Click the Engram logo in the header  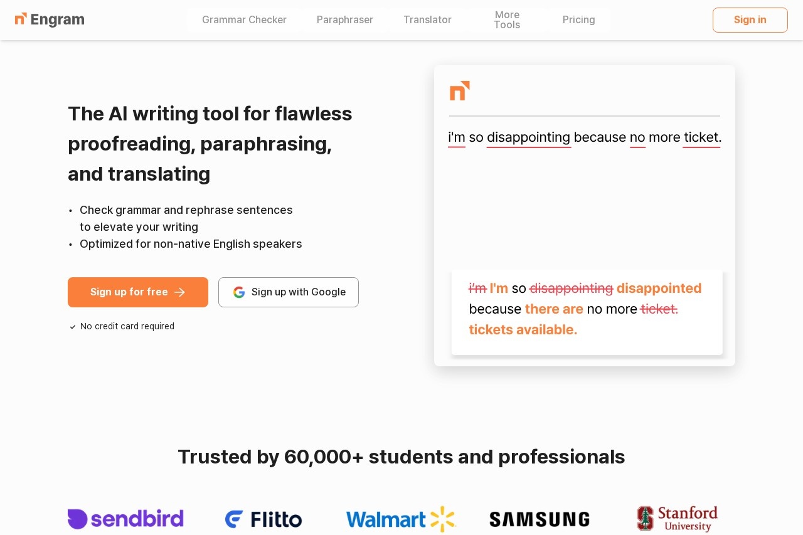(50, 19)
